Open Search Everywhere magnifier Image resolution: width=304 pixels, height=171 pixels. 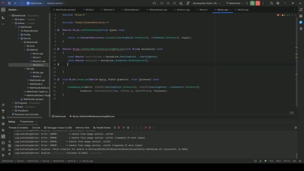pyautogui.click(x=271, y=3)
